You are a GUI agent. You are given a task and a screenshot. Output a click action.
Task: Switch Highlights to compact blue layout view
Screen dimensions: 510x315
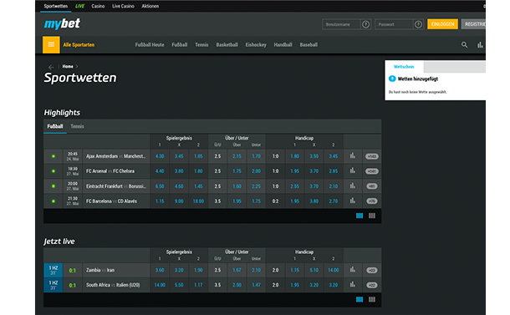point(360,216)
